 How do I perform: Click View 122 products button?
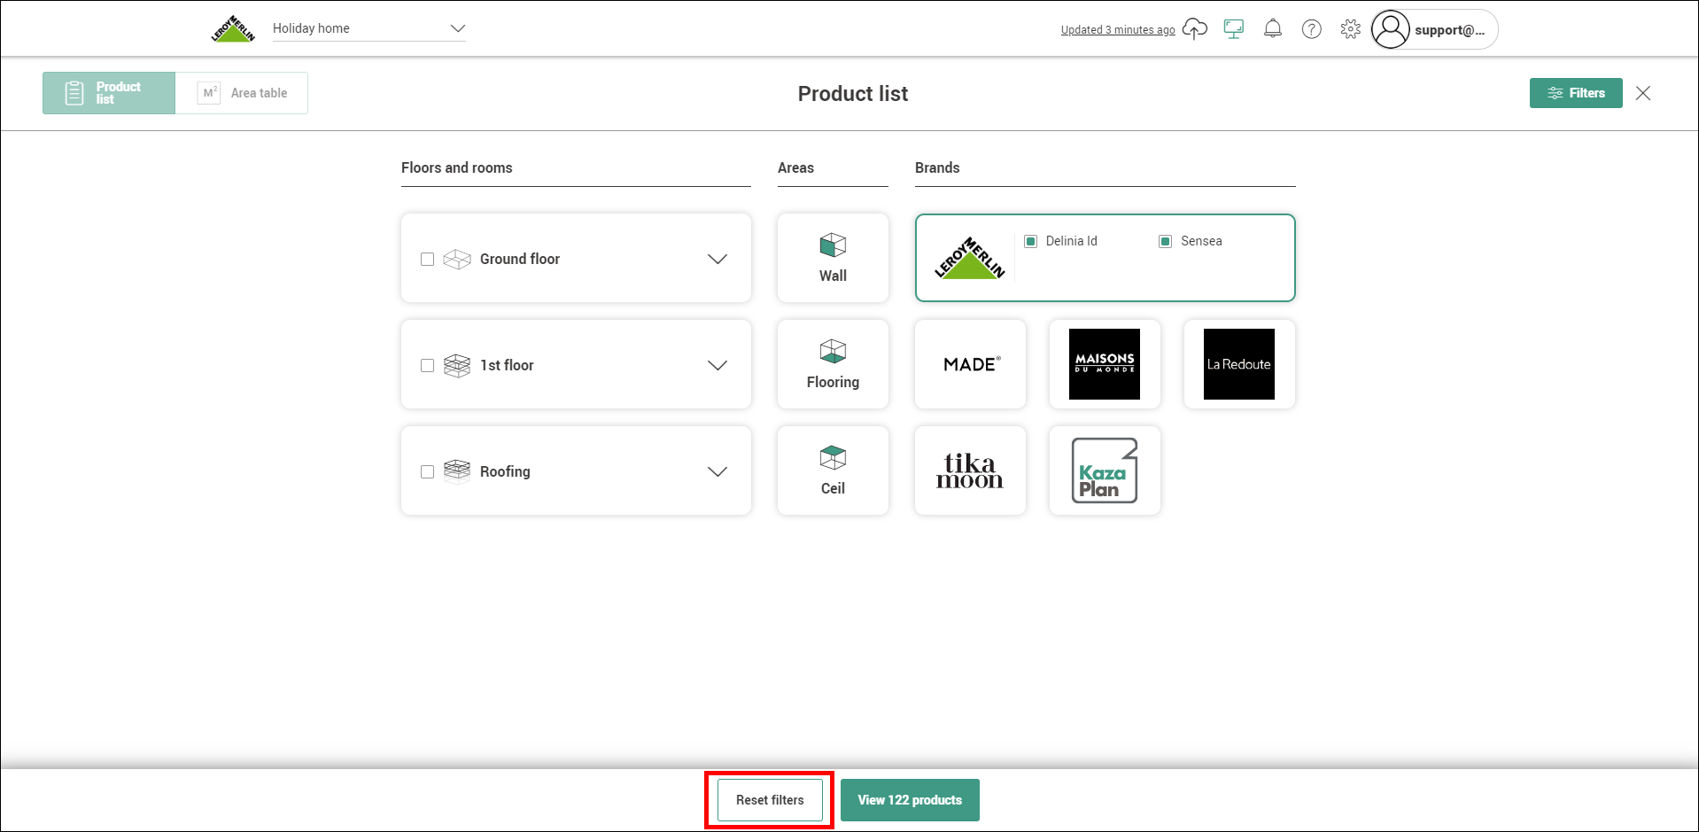(x=910, y=800)
